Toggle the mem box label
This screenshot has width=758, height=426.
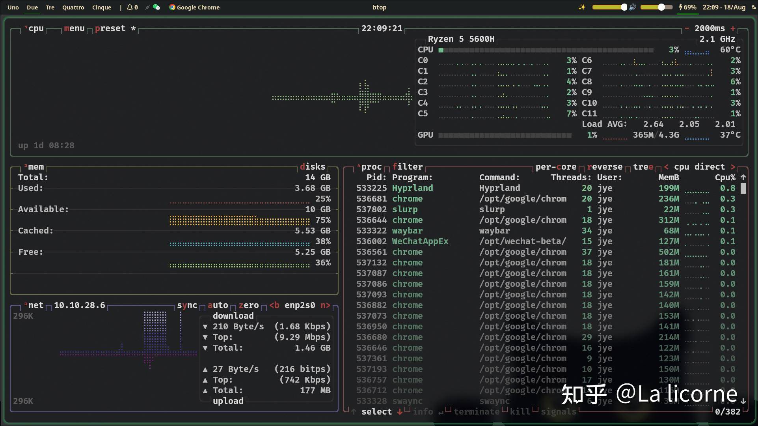pyautogui.click(x=34, y=167)
